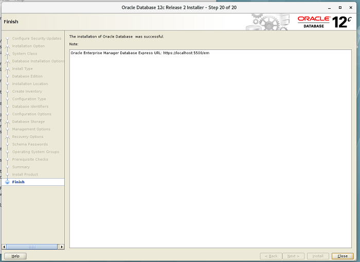Select the Summary step in sidebar
Screen dimensions: 360x262
21,167
